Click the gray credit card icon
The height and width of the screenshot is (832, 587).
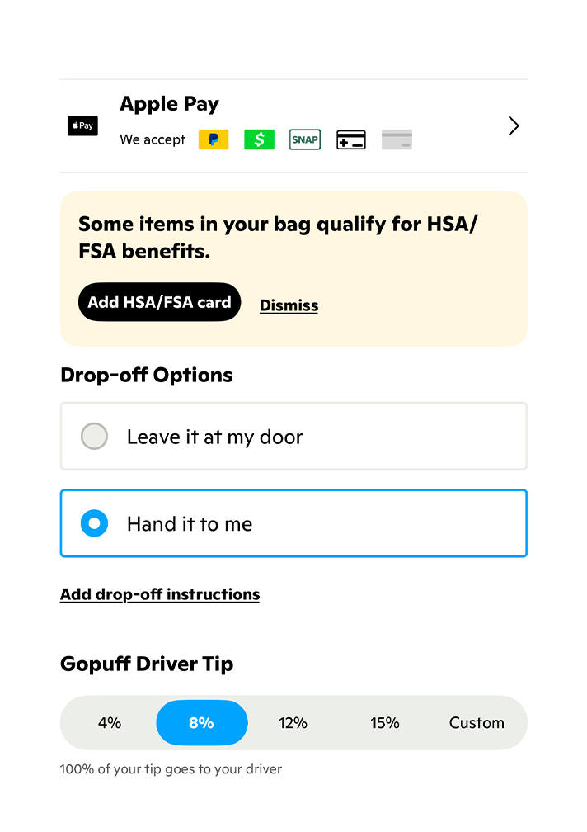click(397, 140)
